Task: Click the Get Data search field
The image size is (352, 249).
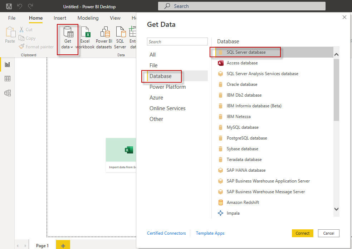Action: (x=177, y=42)
